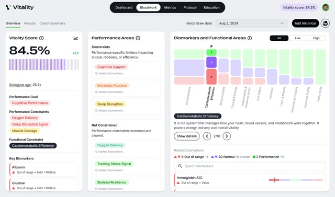Select the High biomarkers filter

pos(316,38)
